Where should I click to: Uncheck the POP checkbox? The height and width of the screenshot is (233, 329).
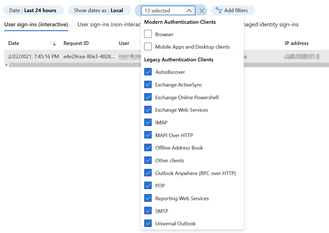coord(148,185)
